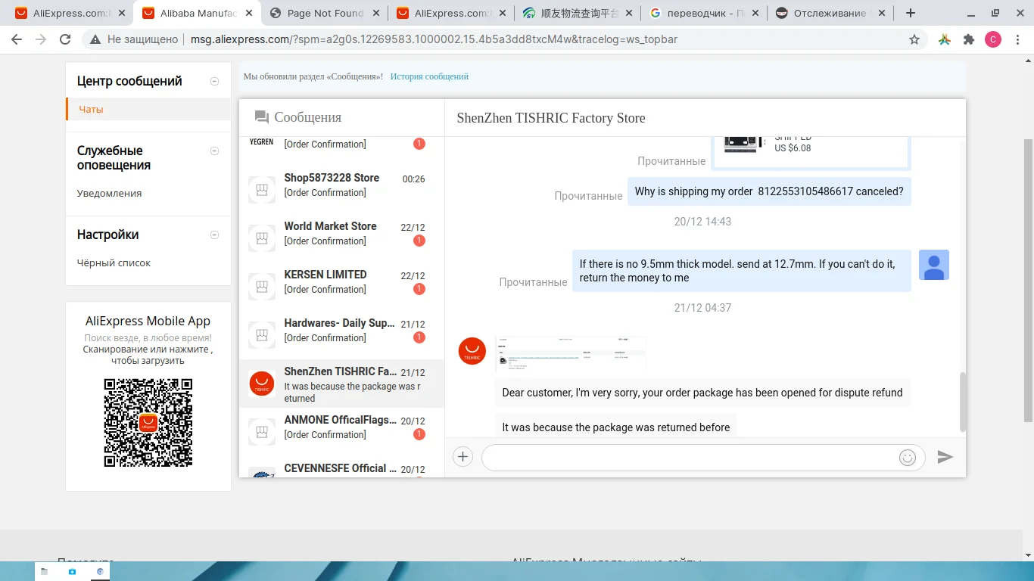
Task: Open the Chrome three-dot menu
Action: (1017, 39)
